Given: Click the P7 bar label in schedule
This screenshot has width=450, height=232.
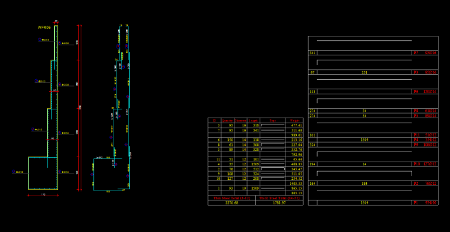Looking at the screenshot, I should [x=416, y=53].
